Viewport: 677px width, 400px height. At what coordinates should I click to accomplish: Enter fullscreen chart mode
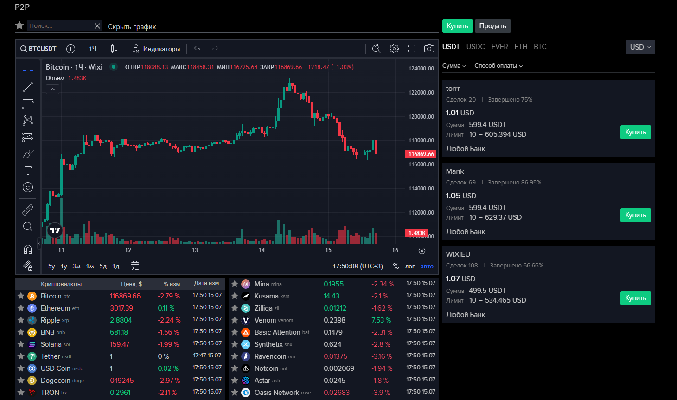pos(412,49)
